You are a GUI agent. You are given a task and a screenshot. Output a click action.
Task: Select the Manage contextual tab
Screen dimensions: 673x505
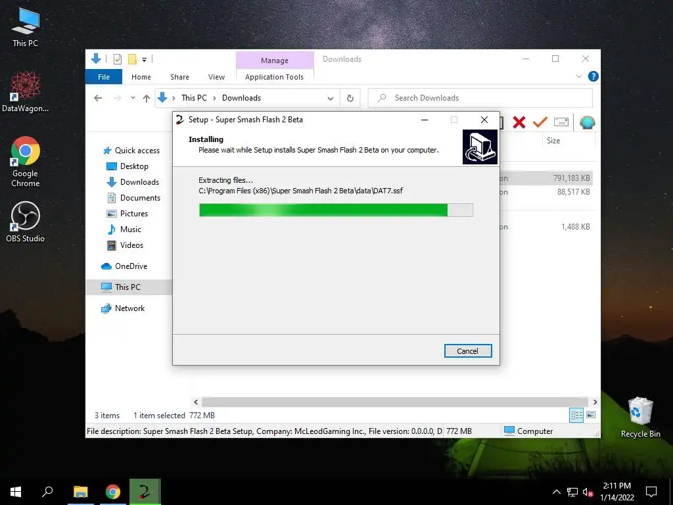coord(275,60)
